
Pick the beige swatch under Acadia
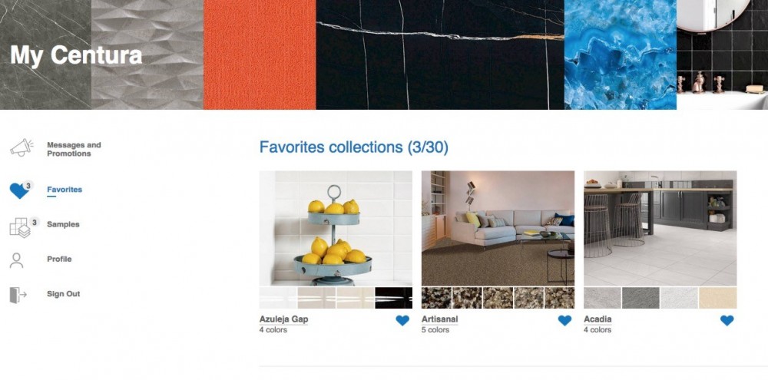coord(717,298)
